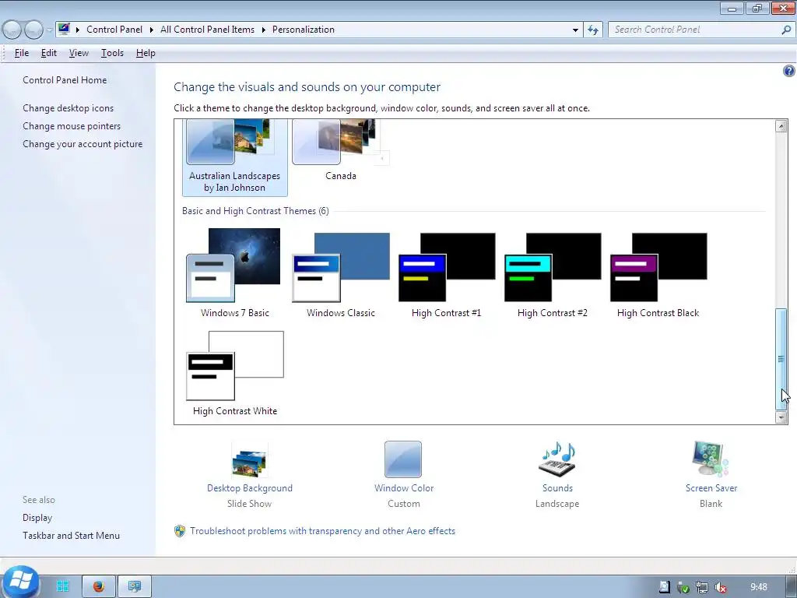Click Personalization in the breadcrumb
797x598 pixels.
[304, 30]
